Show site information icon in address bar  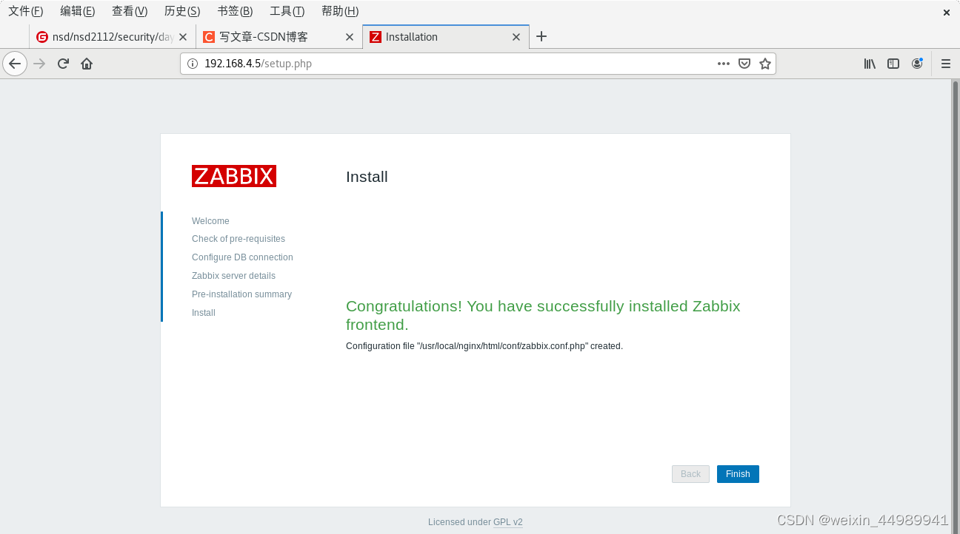coord(193,64)
